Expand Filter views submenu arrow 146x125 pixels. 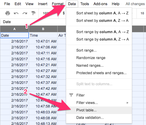pyautogui.click(x=127, y=103)
